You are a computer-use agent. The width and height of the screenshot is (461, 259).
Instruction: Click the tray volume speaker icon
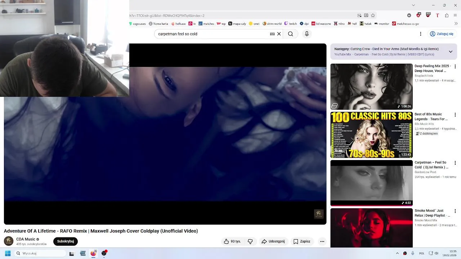coord(437,253)
